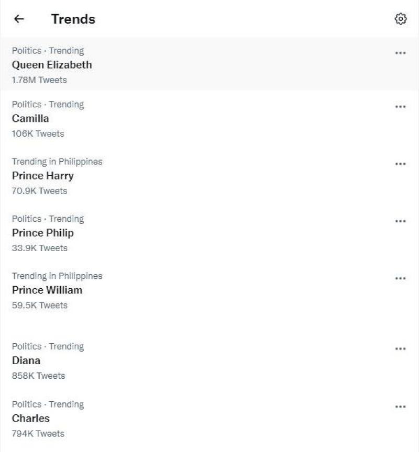The width and height of the screenshot is (419, 452).
Task: Click the 794K Tweets count under Charles
Action: [x=38, y=434]
